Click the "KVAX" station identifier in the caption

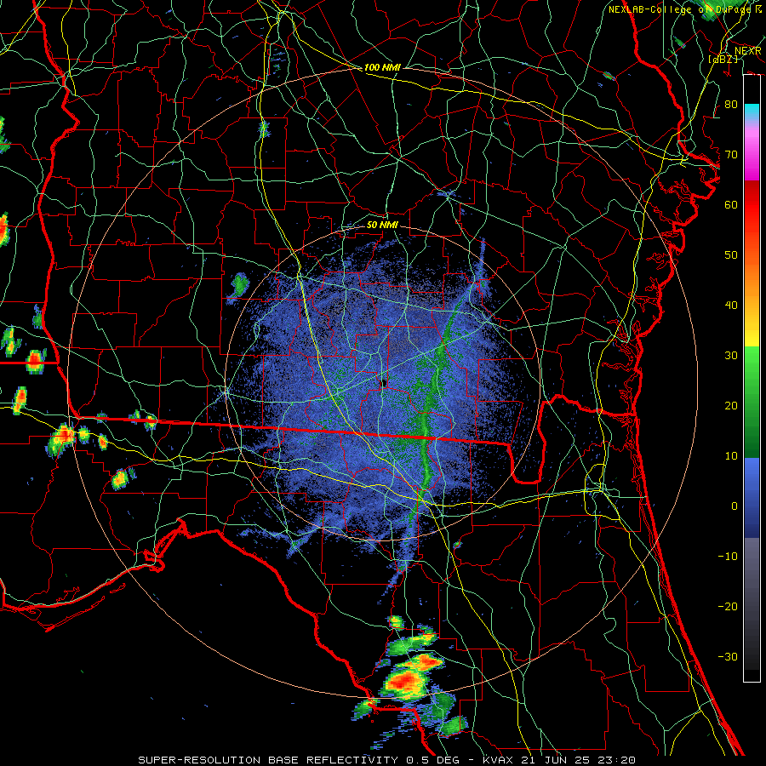coord(498,760)
